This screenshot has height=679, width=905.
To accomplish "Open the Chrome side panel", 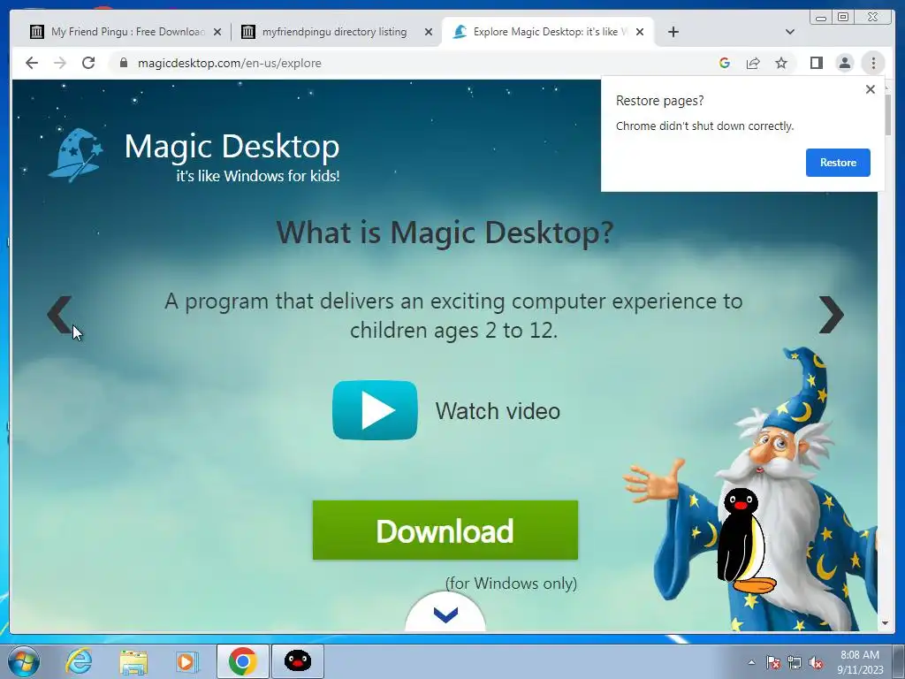I will [816, 63].
